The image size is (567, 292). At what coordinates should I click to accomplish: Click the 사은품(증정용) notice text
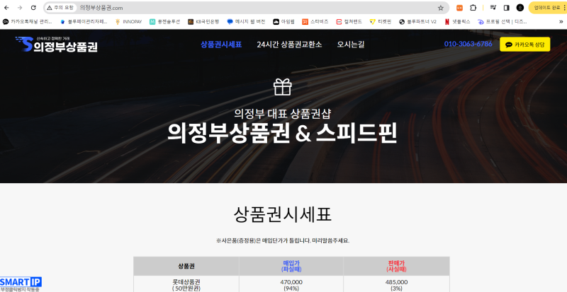(282, 240)
